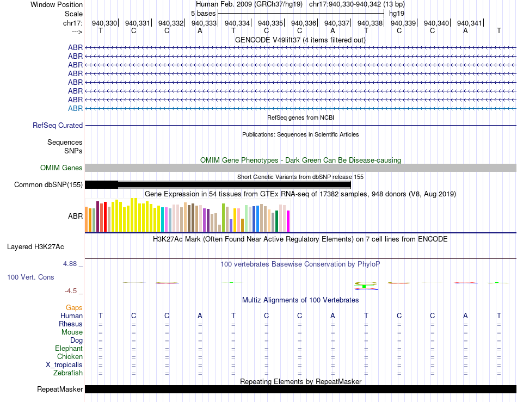Click the magenta bar in GTEx chart
This screenshot has width=517, height=402.
point(288,221)
